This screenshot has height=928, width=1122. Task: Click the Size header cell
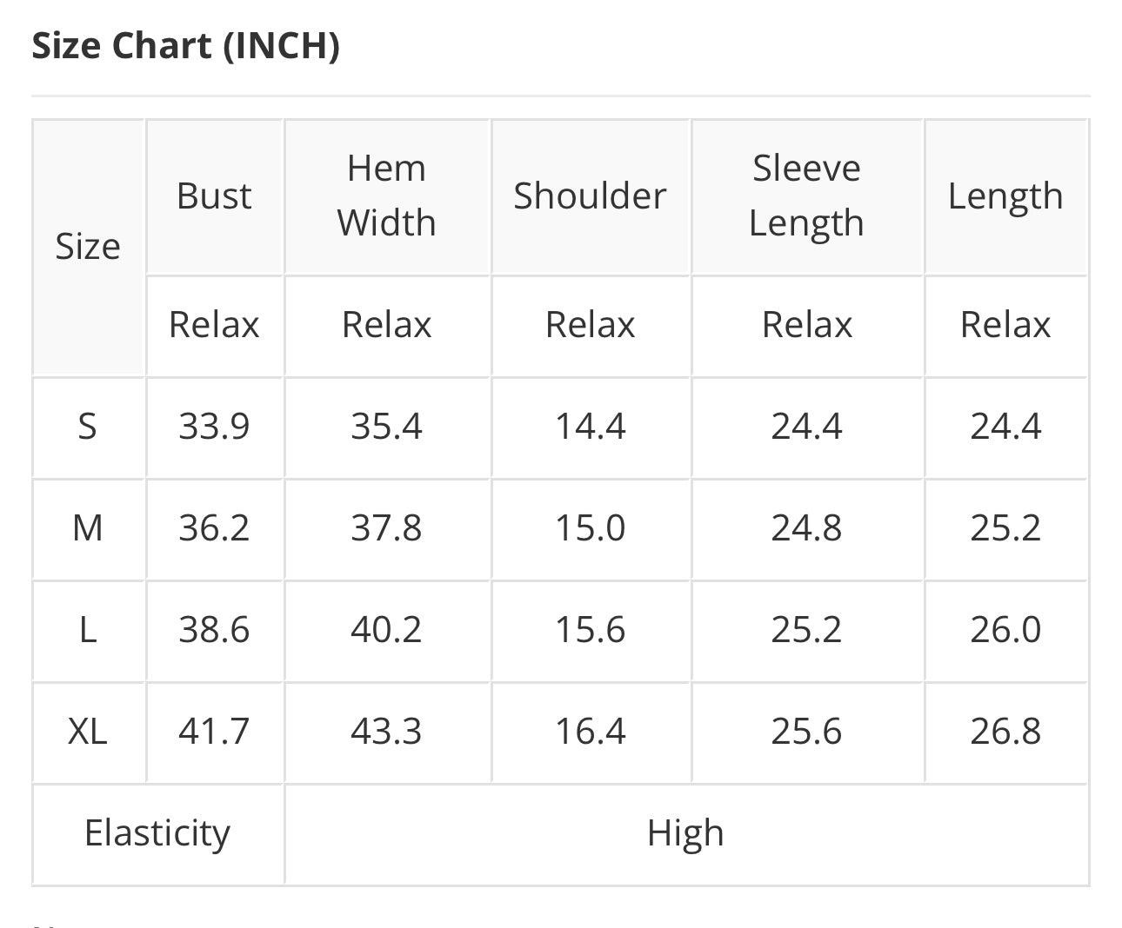(x=88, y=247)
